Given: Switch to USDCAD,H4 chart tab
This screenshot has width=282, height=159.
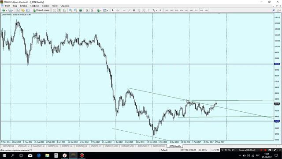Looking at the screenshot, I should pos(23,146).
